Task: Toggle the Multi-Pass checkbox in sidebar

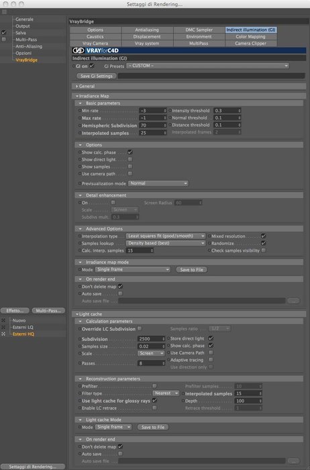Action: click(4, 40)
